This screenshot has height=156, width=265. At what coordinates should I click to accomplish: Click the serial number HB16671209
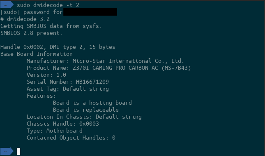point(92,82)
